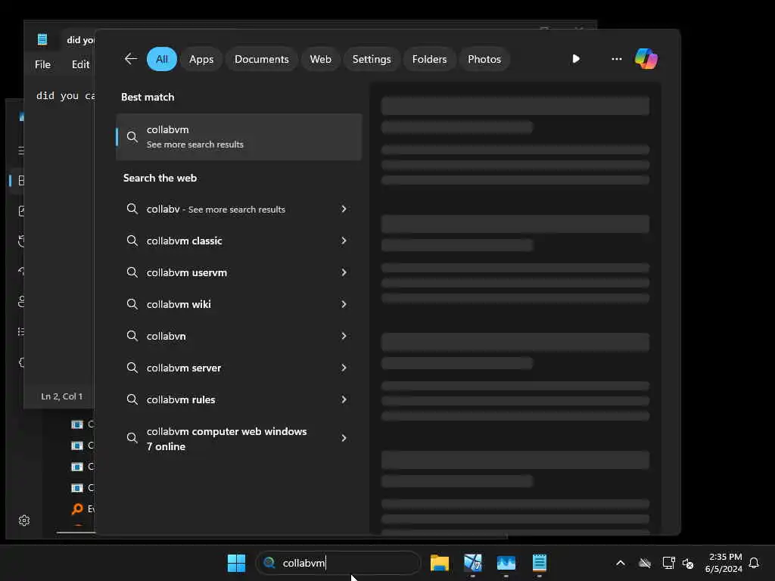This screenshot has width=775, height=581.
Task: Open the blue graph taskbar app
Action: tap(506, 563)
